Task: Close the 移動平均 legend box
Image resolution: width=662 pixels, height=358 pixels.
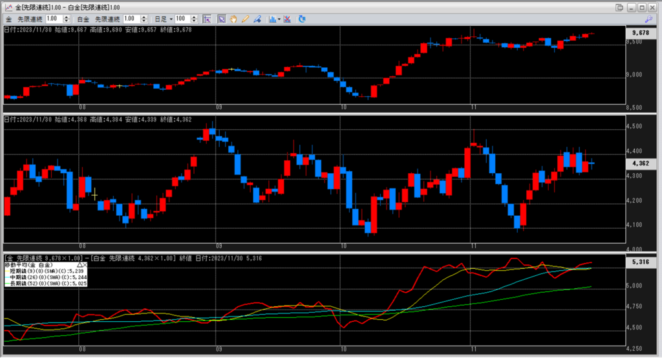Action: [85, 265]
